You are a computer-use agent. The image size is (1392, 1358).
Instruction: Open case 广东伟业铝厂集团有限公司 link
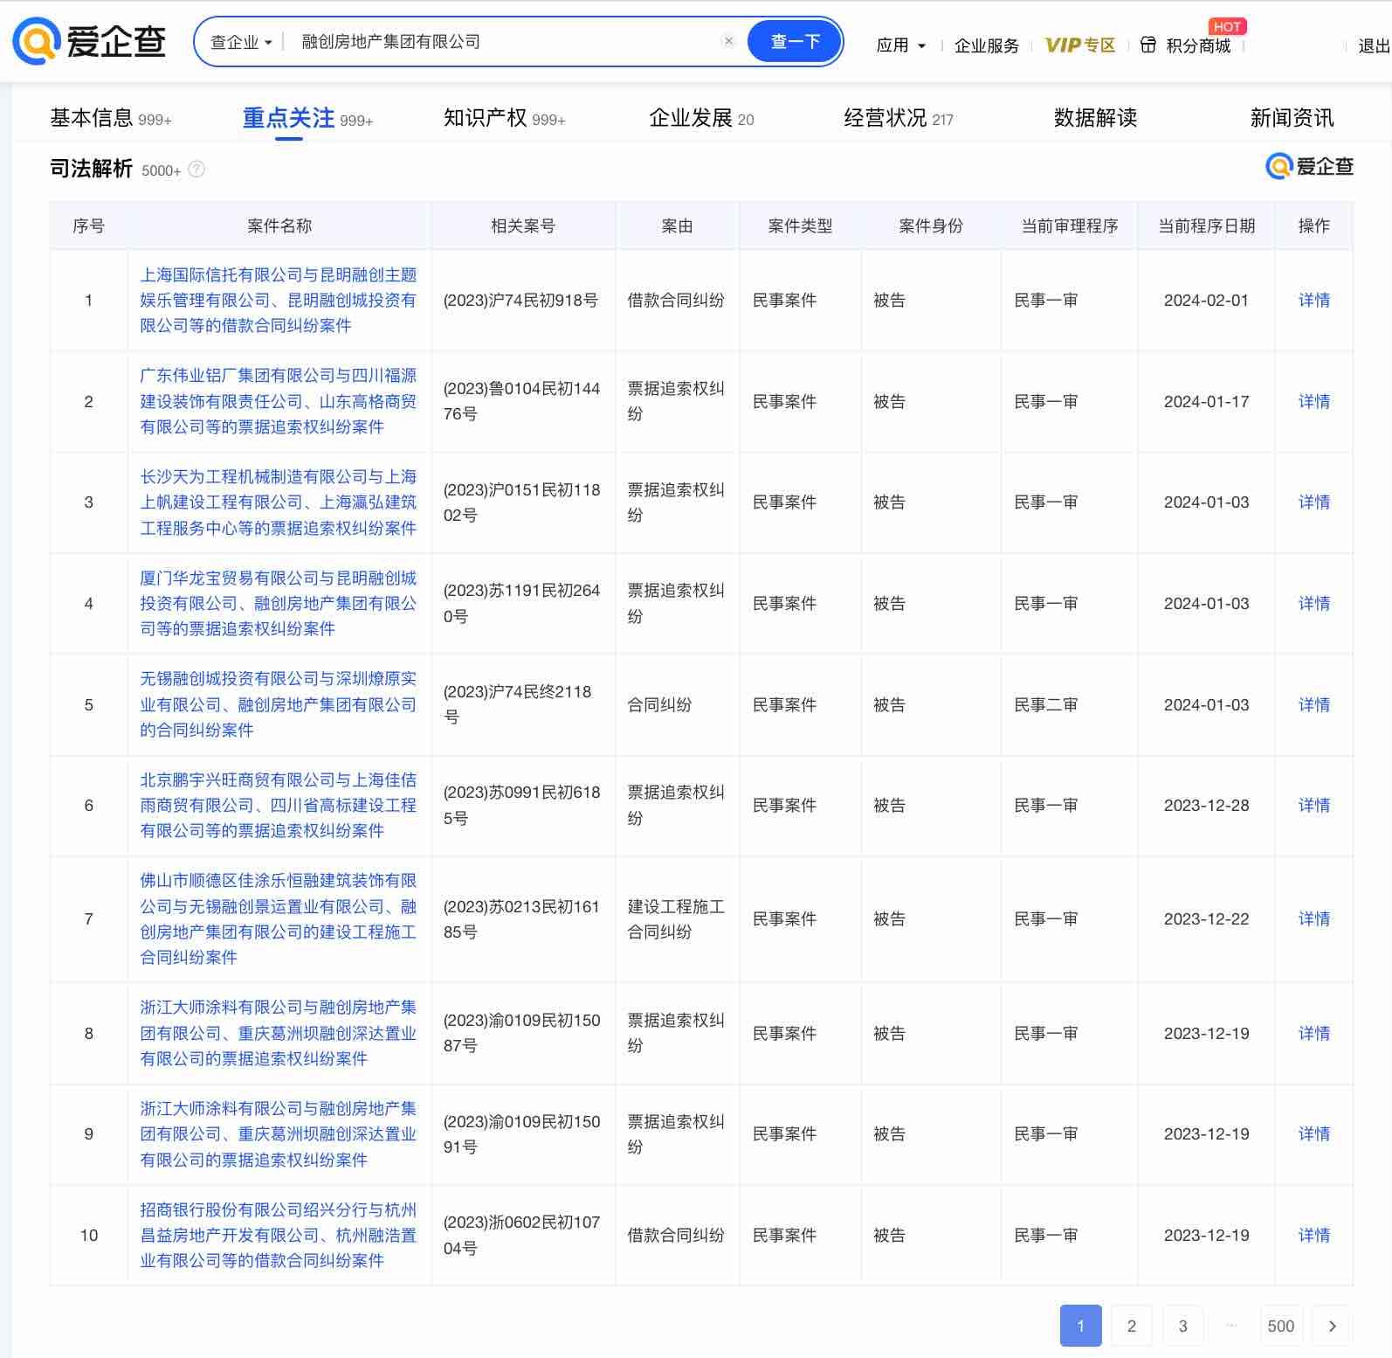pyautogui.click(x=279, y=401)
